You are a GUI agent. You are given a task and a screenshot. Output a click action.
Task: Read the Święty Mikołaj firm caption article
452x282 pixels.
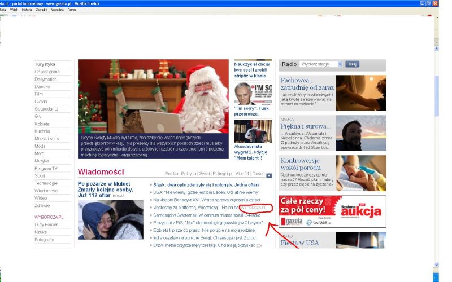pyautogui.click(x=153, y=146)
